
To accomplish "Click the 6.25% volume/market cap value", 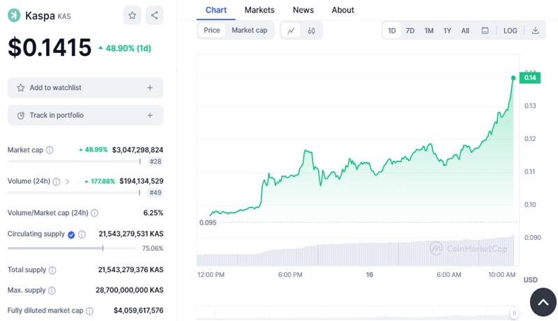I will (153, 213).
